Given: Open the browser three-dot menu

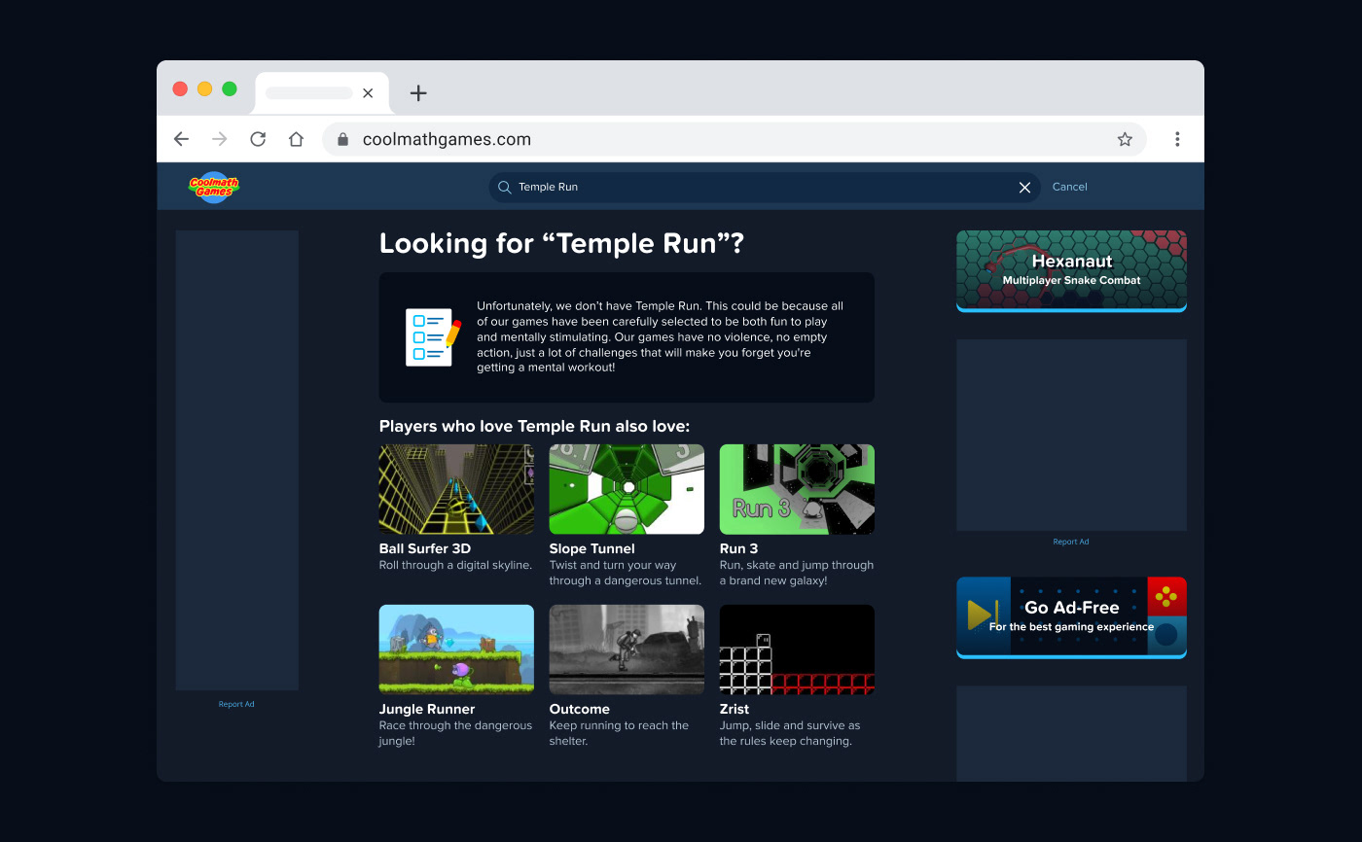Looking at the screenshot, I should click(x=1177, y=139).
